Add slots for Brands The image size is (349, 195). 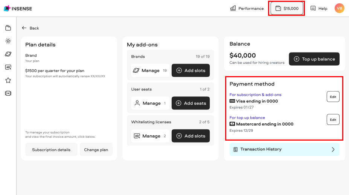coord(191,70)
